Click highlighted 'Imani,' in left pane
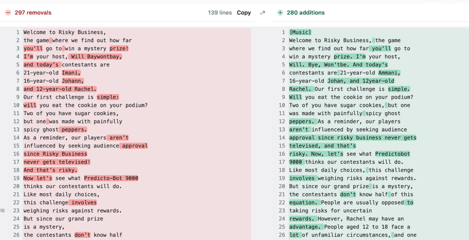469x240 pixels. pos(71,73)
